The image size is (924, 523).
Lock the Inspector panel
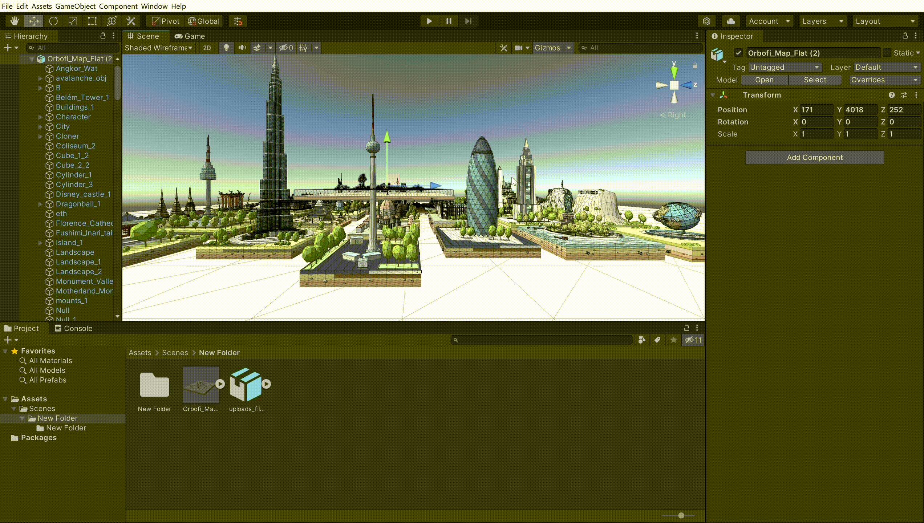[x=905, y=36]
